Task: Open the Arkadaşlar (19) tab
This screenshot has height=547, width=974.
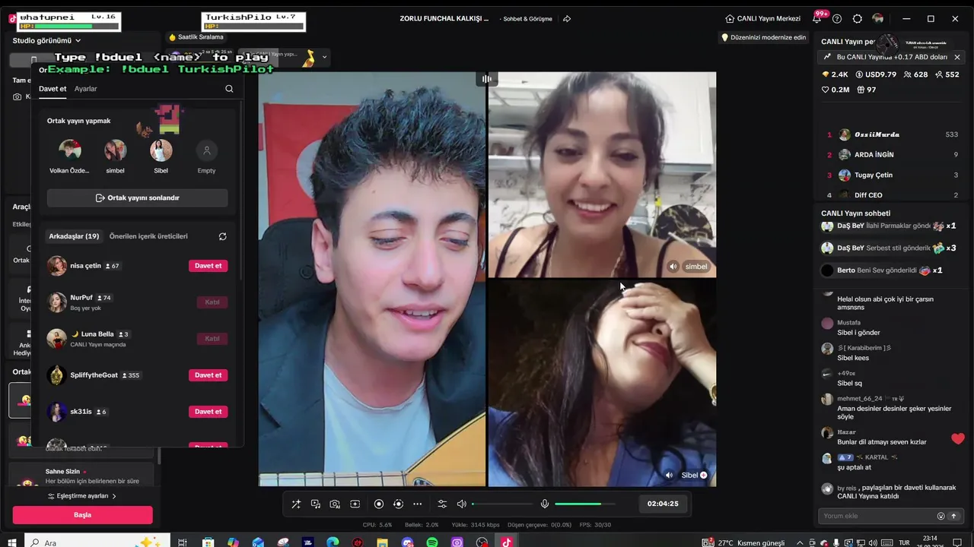Action: tap(74, 236)
